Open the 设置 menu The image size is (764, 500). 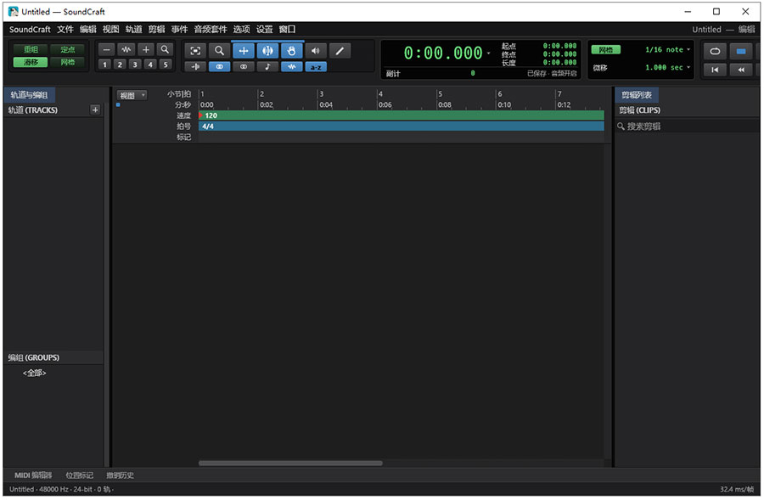tap(265, 29)
